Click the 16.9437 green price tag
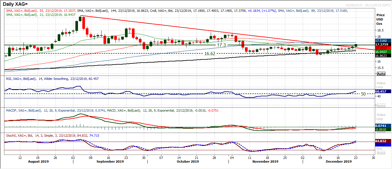392x169 pixels. tap(382, 52)
